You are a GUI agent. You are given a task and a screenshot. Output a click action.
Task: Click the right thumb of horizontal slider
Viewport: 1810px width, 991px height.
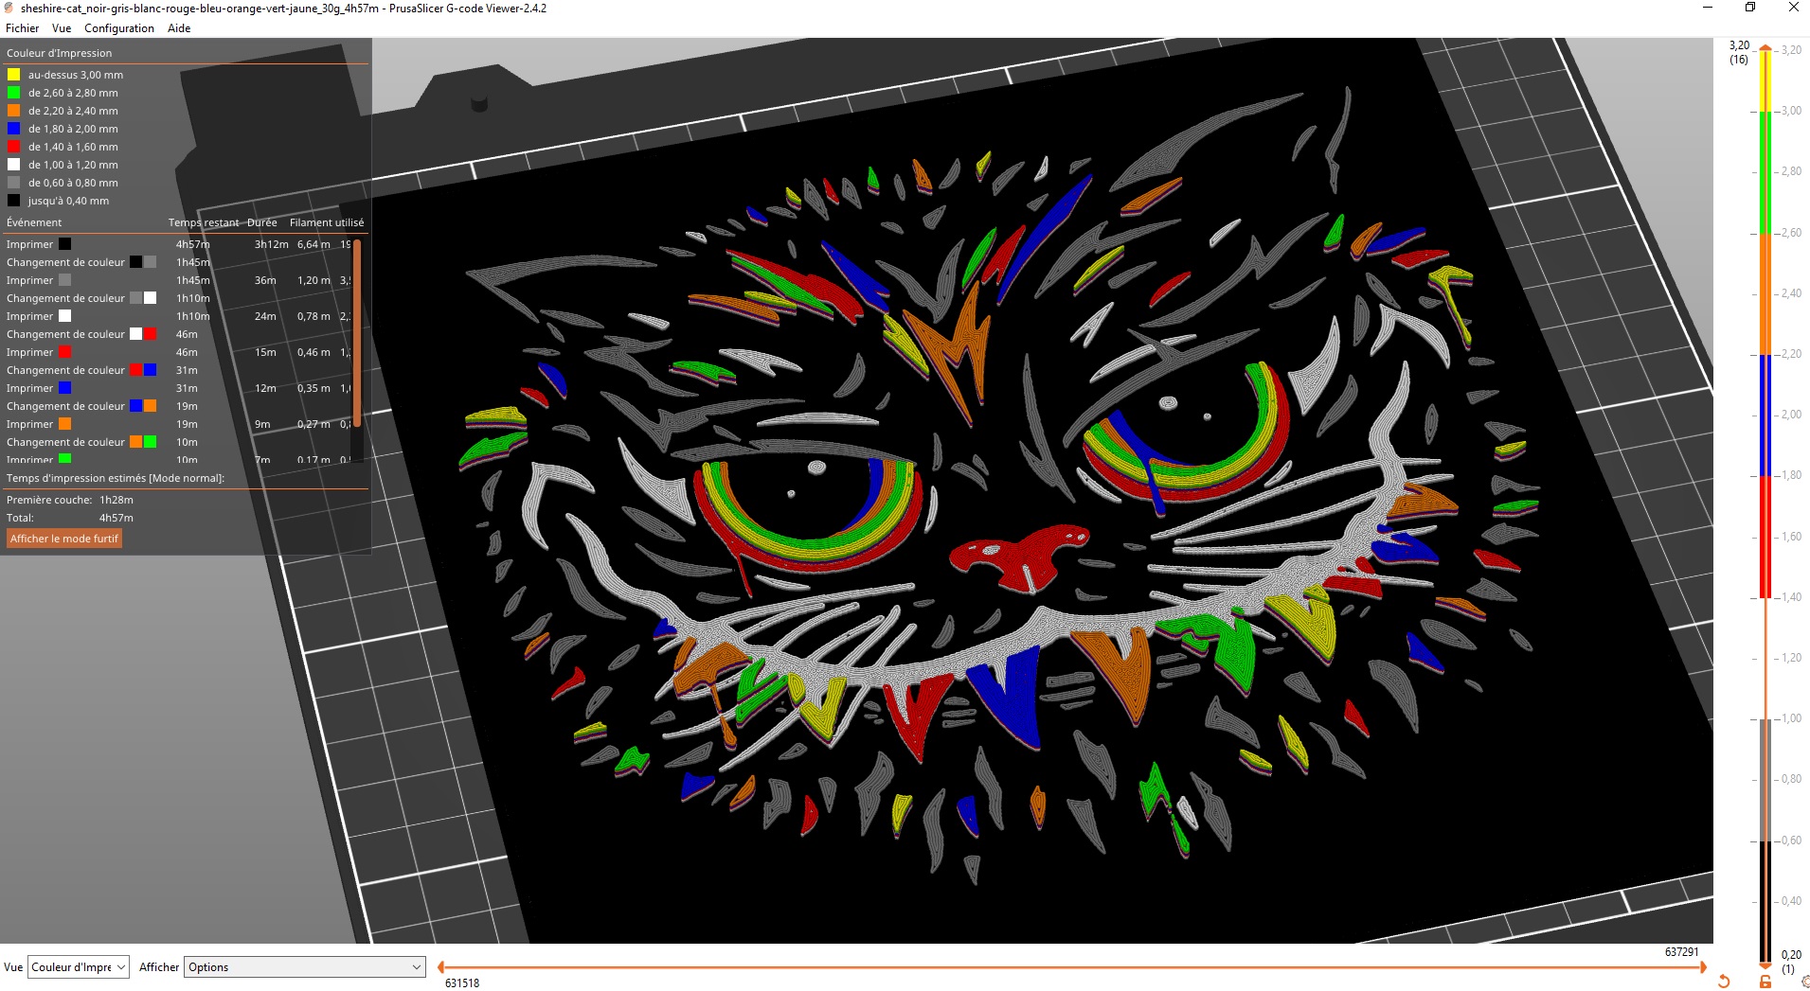tap(1702, 967)
